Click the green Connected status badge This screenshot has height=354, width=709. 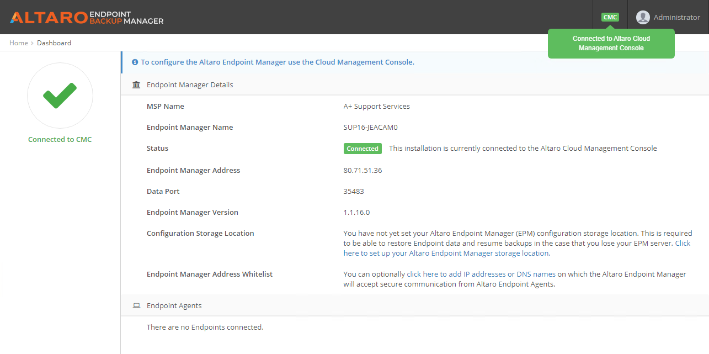pos(363,149)
